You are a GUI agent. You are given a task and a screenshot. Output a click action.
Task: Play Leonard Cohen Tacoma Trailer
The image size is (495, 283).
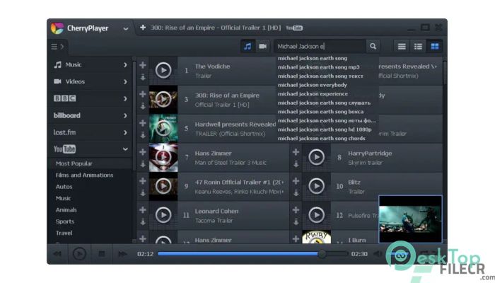click(163, 215)
